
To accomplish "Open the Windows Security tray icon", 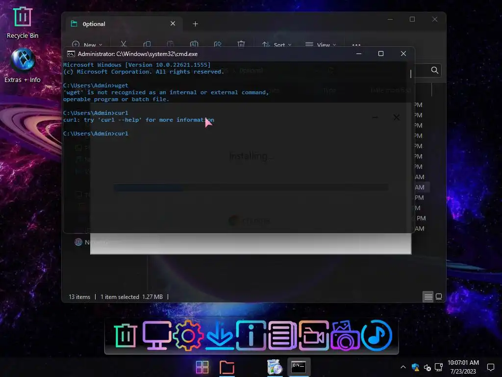I will (x=415, y=367).
